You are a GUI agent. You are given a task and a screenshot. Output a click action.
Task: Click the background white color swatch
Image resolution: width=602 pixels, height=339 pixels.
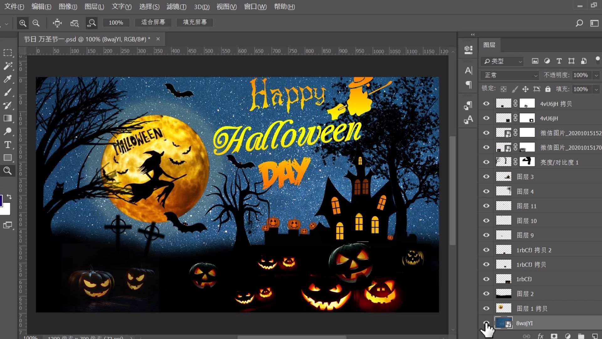[x=6, y=210]
